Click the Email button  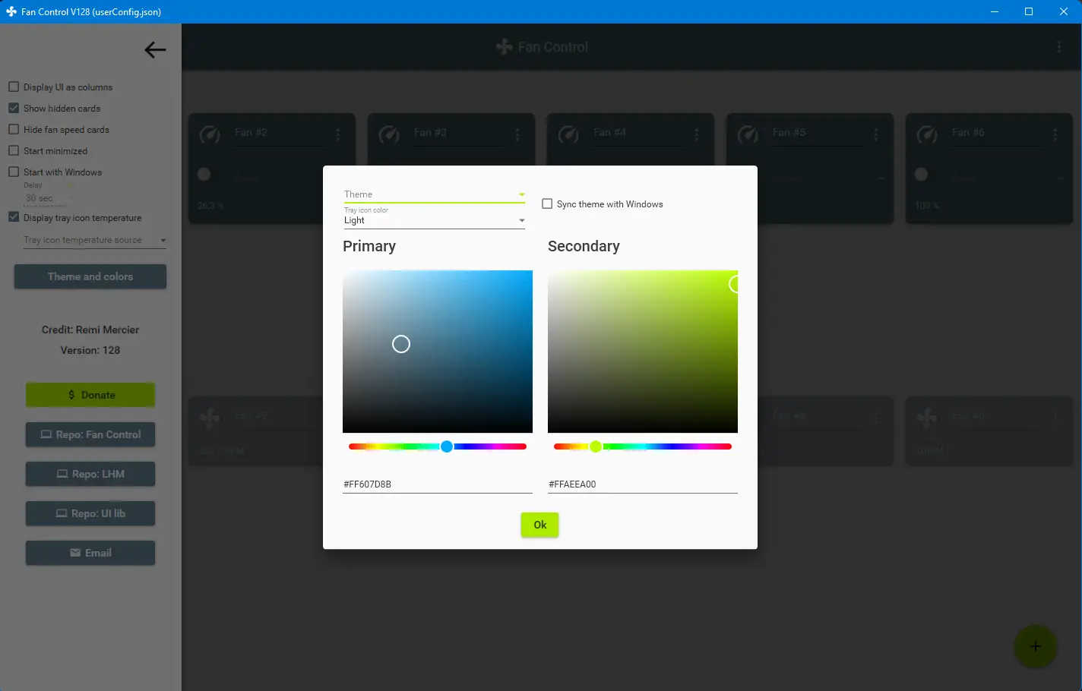click(x=90, y=553)
